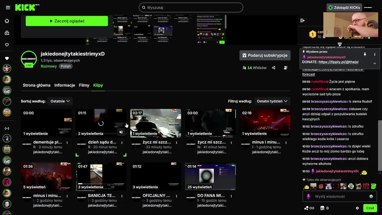Viewport: 382px width, 215px height.
Task: Play the 01:36 crowd clip thumbnail
Action: tap(46, 176)
